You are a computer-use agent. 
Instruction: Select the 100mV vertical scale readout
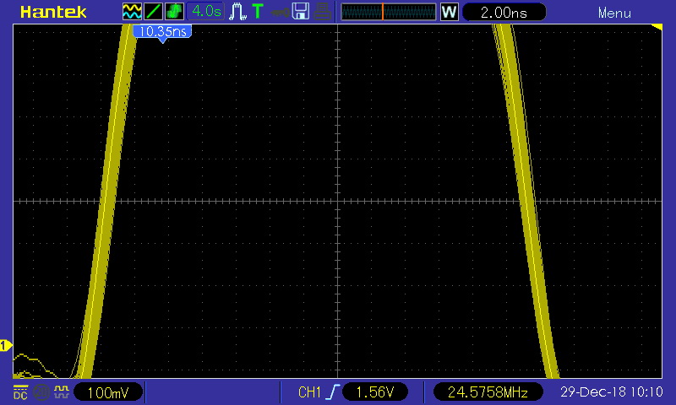[x=108, y=392]
